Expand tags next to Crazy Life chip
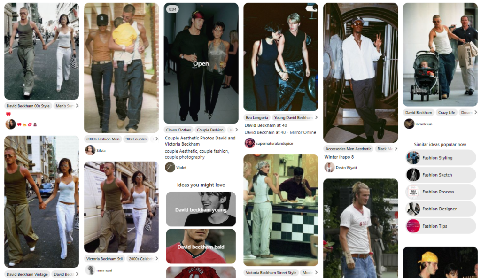Screen dimensions: 481x278 [476, 112]
